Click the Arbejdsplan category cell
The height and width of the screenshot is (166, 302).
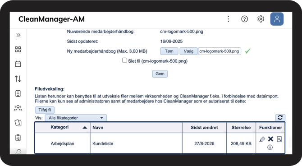click(62, 143)
